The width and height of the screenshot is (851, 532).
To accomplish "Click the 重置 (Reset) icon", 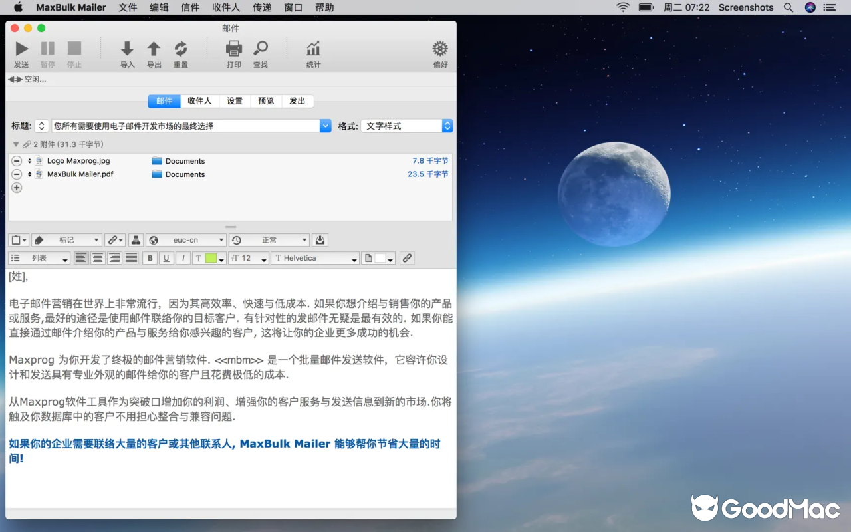I will pos(180,48).
